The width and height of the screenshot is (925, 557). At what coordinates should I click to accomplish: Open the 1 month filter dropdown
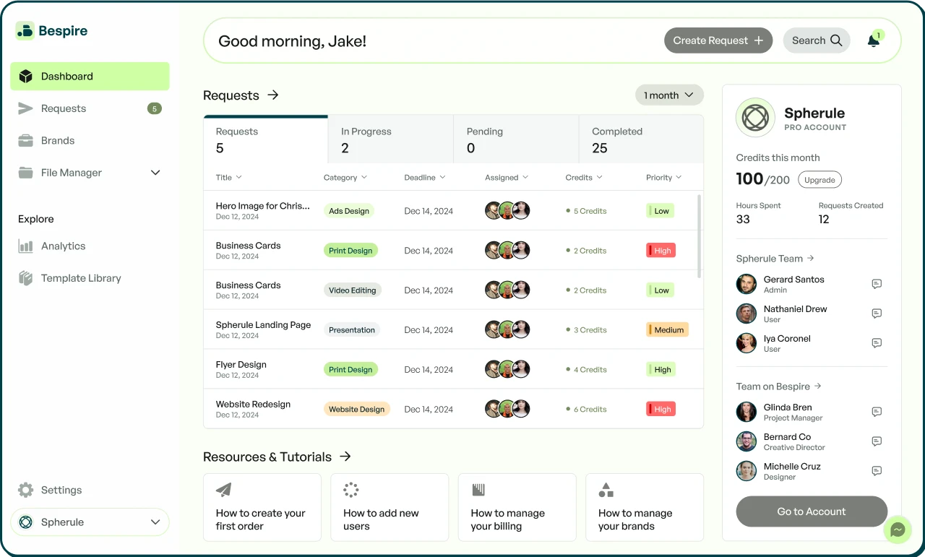[668, 95]
